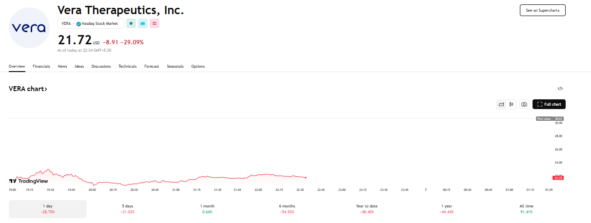The height and width of the screenshot is (223, 591).
Task: Click the As of today timestamp text
Action: click(84, 50)
